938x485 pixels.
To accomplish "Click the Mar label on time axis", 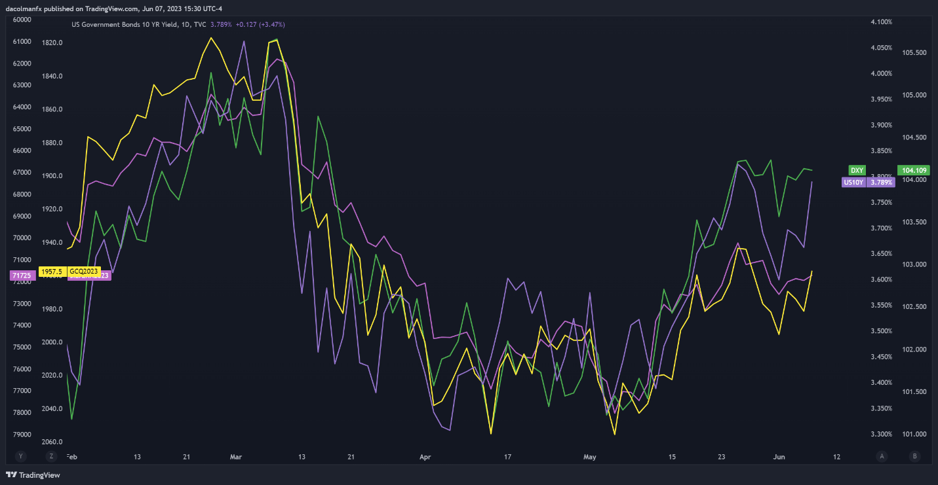I will tap(235, 456).
